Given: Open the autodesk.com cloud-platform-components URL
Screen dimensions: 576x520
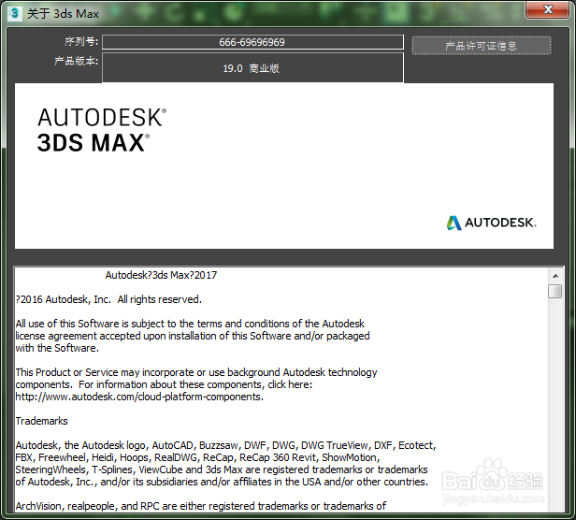Looking at the screenshot, I should [139, 397].
